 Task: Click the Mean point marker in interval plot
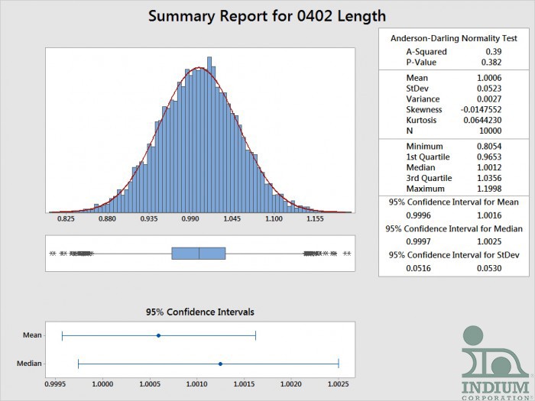(158, 335)
